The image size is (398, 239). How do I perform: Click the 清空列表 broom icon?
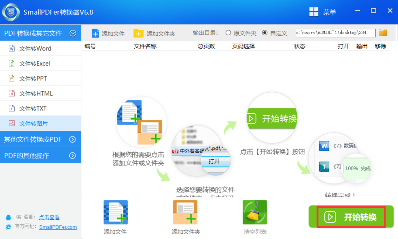point(255,212)
